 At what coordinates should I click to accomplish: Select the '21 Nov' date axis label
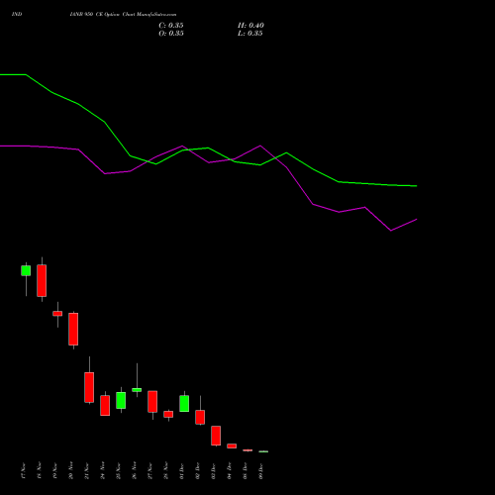coord(86,471)
